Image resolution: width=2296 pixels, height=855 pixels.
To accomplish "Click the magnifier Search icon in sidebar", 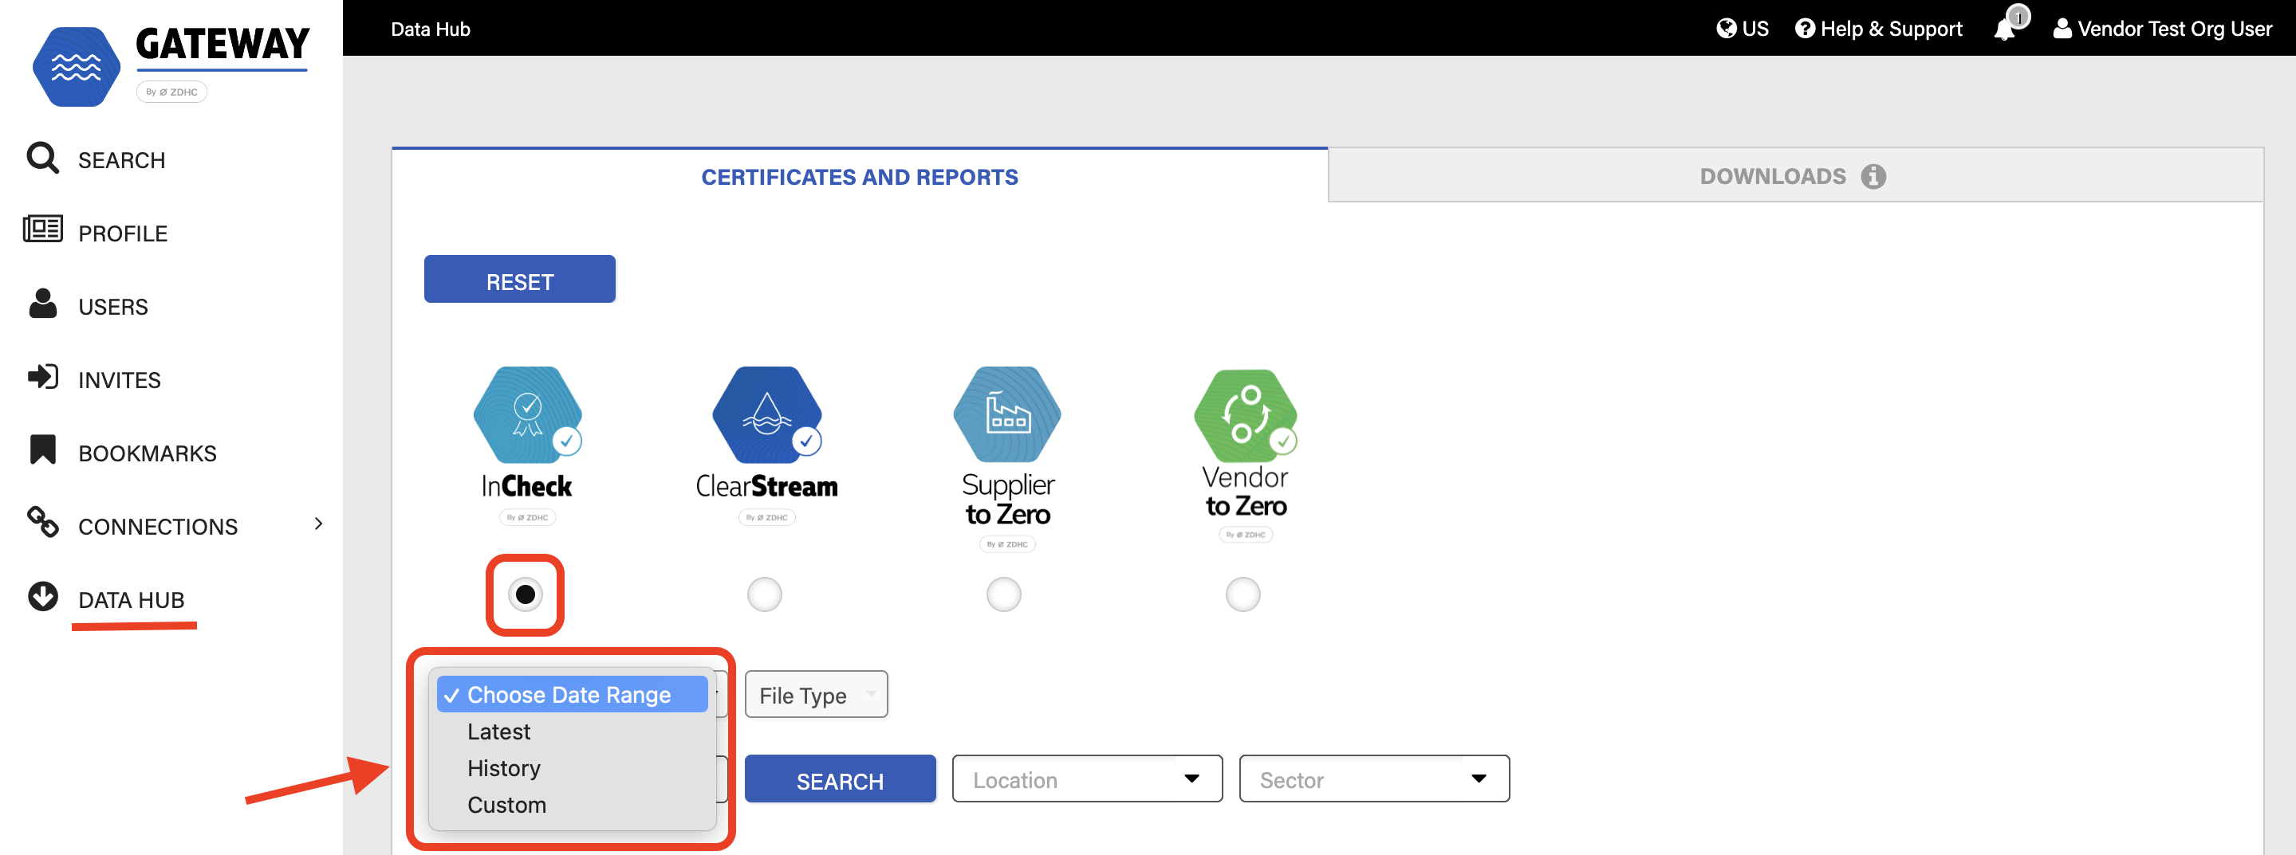I will click(42, 158).
